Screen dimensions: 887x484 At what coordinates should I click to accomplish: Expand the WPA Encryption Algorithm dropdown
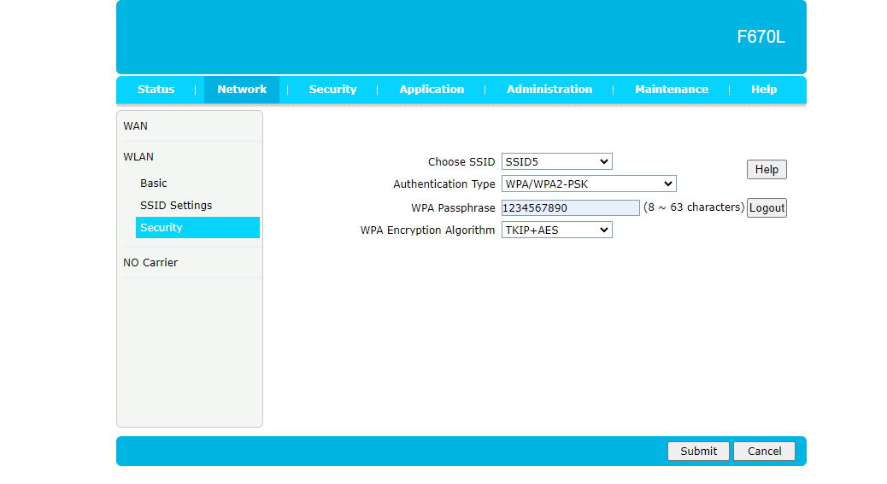pyautogui.click(x=556, y=230)
